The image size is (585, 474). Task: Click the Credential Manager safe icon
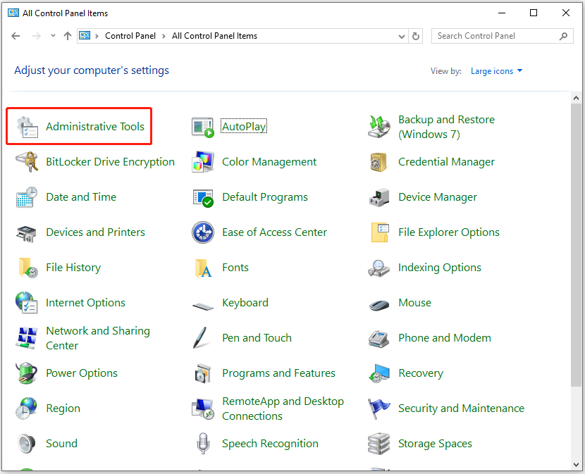tap(378, 162)
